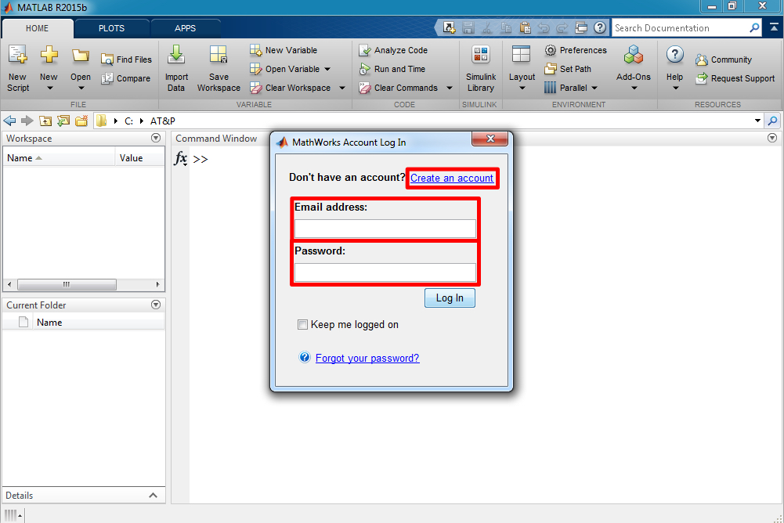
Task: Switch to the APPS tab
Action: coord(186,28)
